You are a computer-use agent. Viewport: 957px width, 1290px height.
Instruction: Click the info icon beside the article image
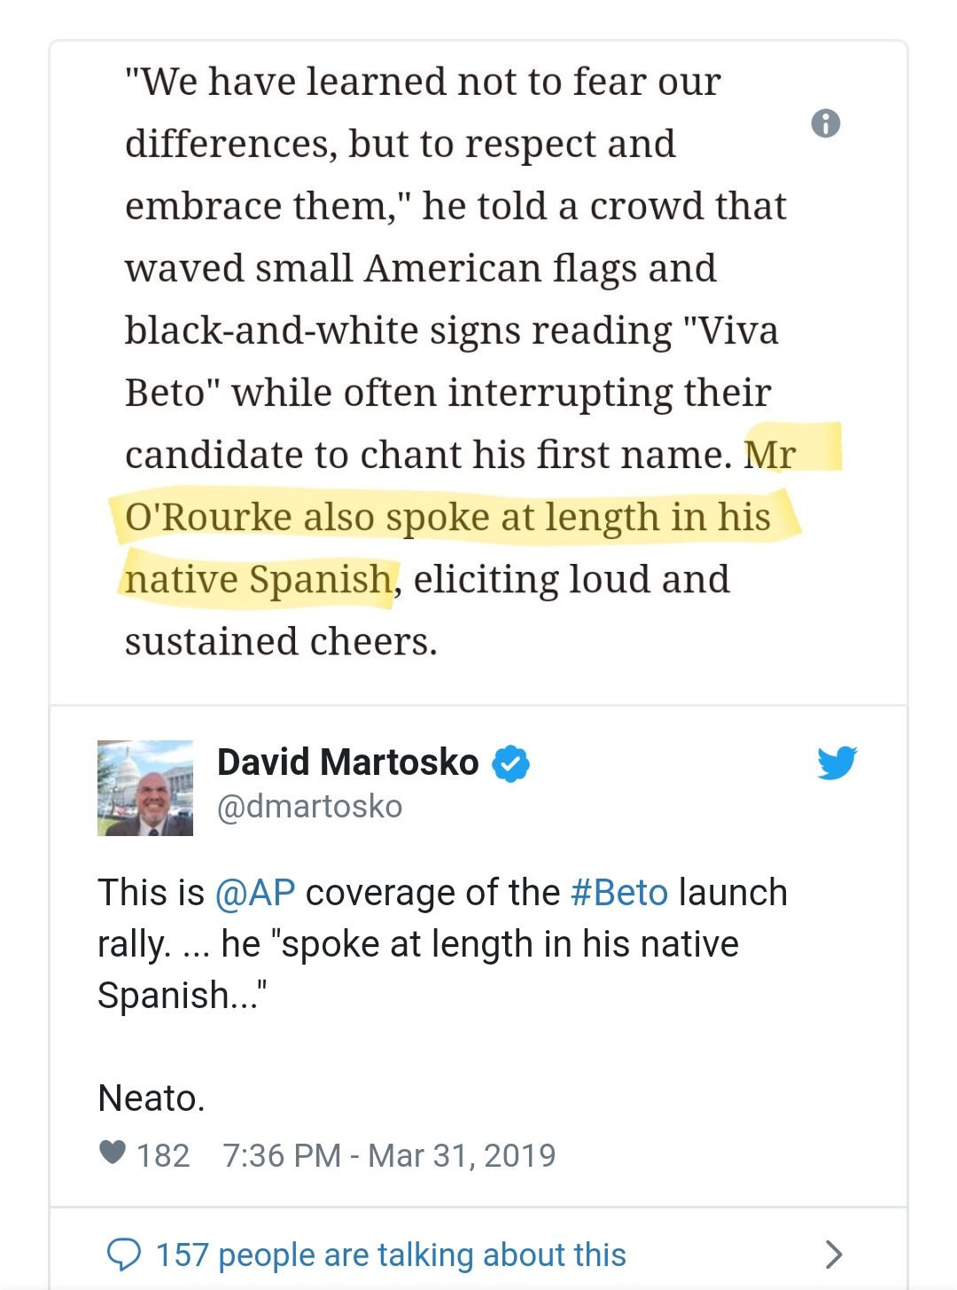point(826,123)
